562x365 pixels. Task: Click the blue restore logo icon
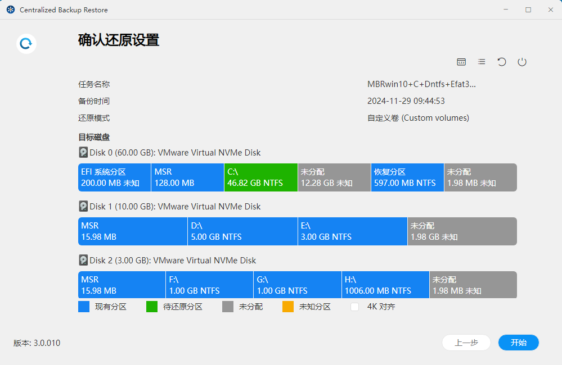click(26, 44)
